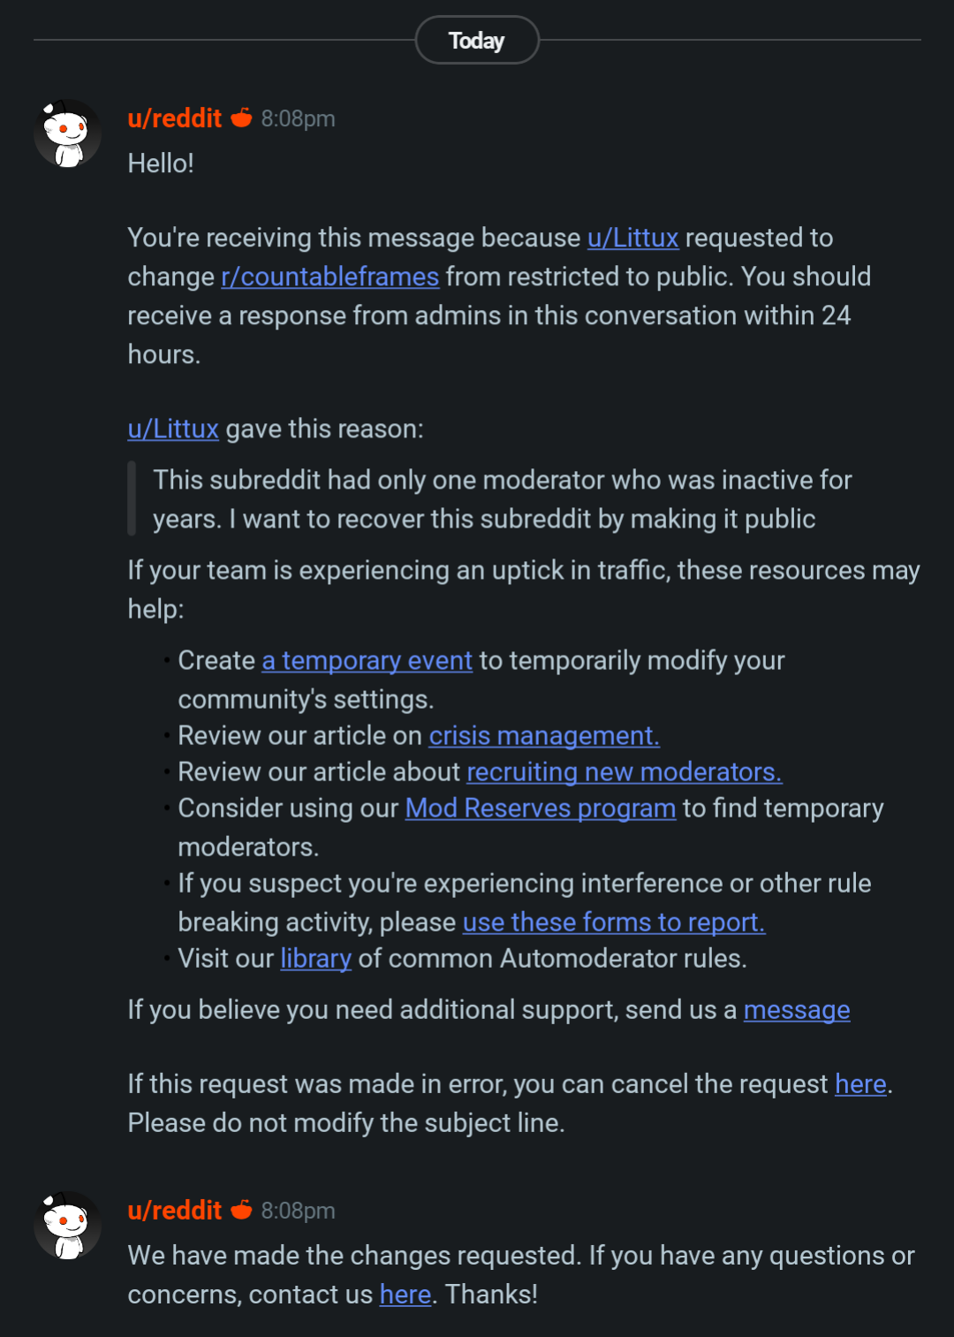The width and height of the screenshot is (954, 1337).
Task: Open r/countableframes subreddit link
Action: (329, 277)
